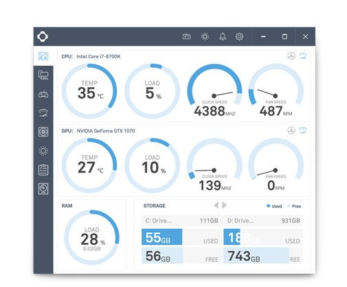Open the tuning speedometer sidebar icon

43,113
